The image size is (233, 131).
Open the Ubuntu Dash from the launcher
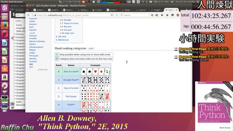[x=5, y=8]
